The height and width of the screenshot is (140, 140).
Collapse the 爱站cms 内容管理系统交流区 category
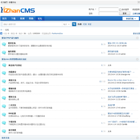[x=137, y=59]
